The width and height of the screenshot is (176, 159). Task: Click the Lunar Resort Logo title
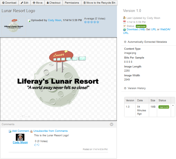pyautogui.click(x=18, y=11)
